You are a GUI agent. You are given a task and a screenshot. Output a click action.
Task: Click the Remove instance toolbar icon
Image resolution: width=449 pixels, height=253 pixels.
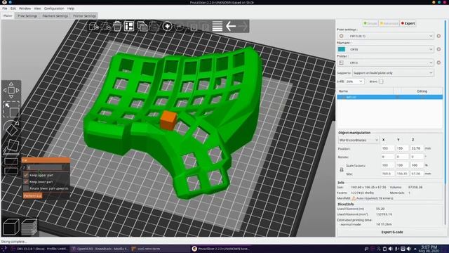tap(180, 27)
